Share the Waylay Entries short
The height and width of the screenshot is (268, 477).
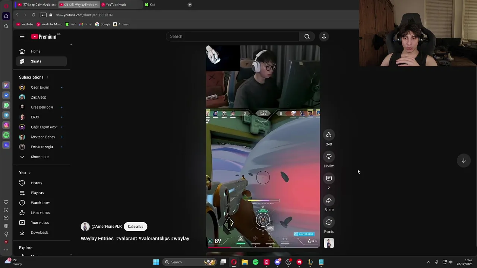[x=329, y=201]
